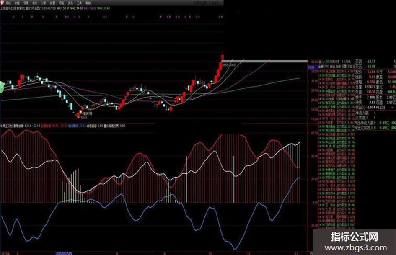
Task: Click the 现价 53.64 current price value
Action: tap(371, 72)
